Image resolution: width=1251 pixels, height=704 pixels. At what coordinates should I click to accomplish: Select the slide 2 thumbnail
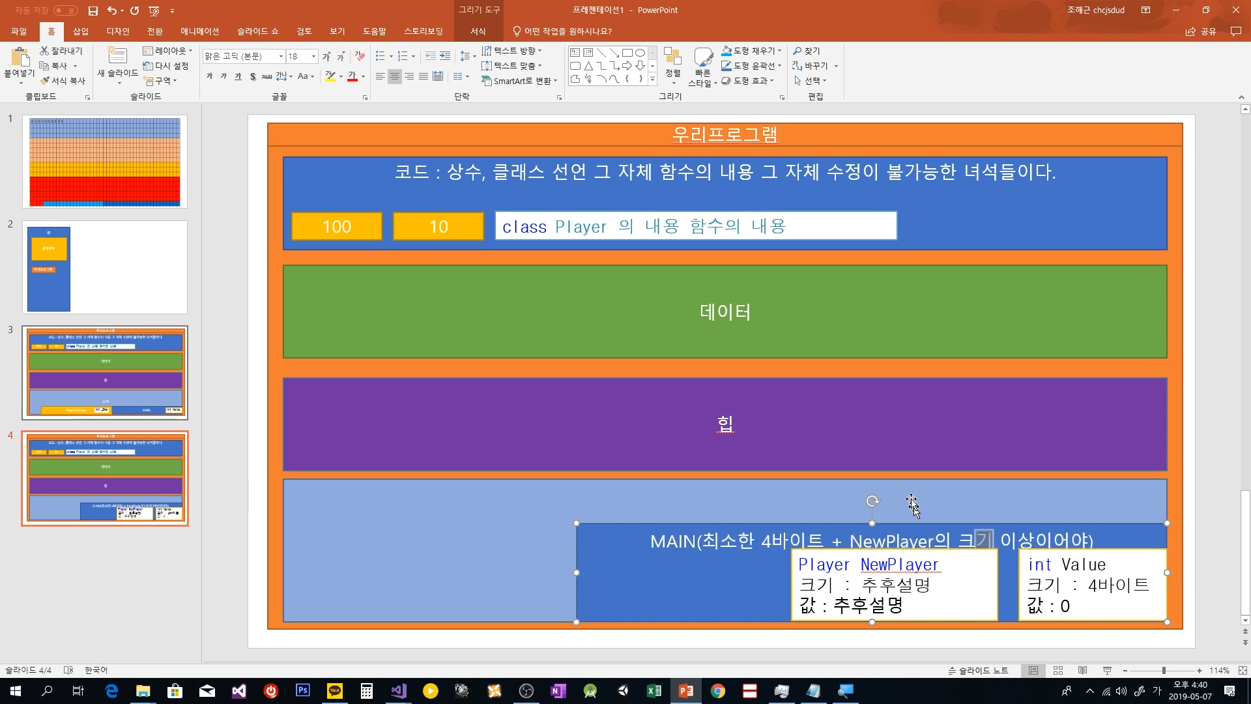[x=105, y=267]
